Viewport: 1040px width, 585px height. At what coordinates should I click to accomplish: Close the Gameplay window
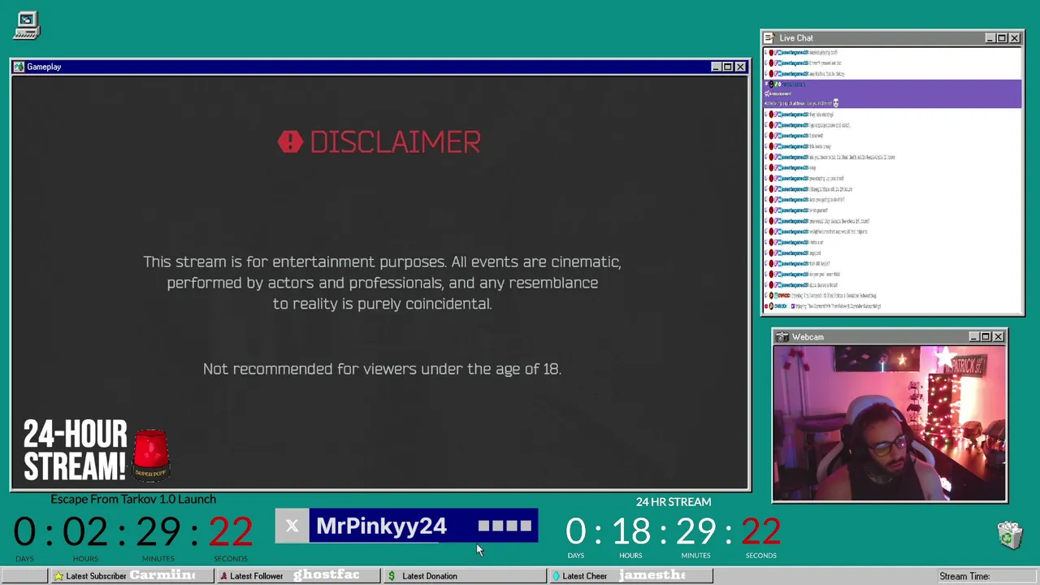click(740, 67)
